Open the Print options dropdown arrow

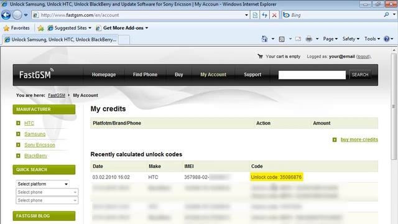[317, 39]
